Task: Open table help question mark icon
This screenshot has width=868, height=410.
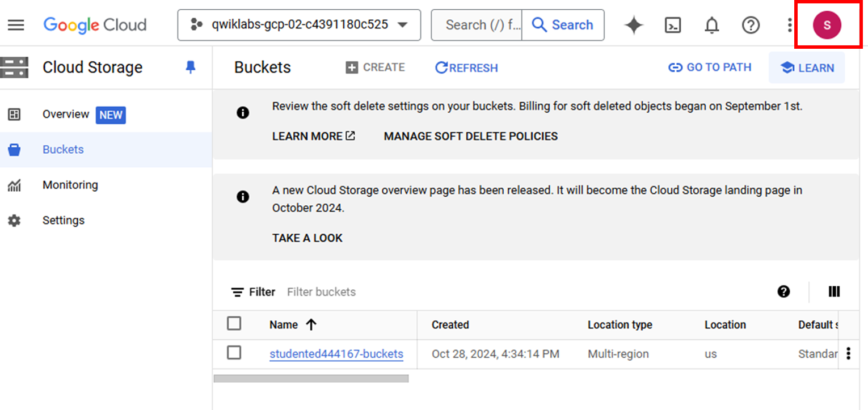Action: tap(783, 291)
